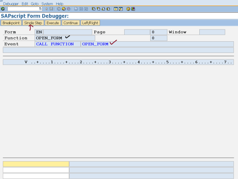Open Help via question mark icon
This screenshot has height=179, width=238.
coord(128,9)
